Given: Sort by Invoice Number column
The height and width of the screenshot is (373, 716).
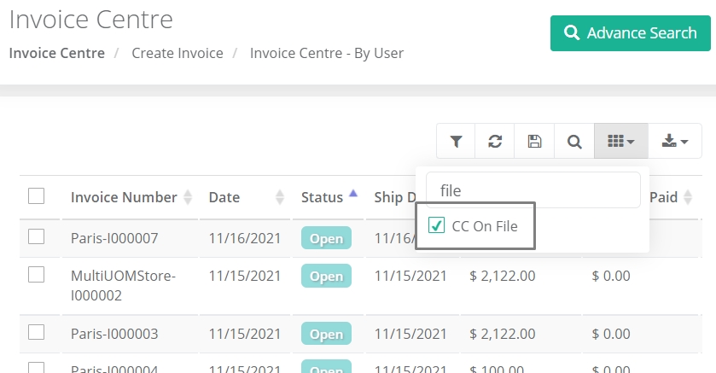Looking at the screenshot, I should (x=188, y=197).
